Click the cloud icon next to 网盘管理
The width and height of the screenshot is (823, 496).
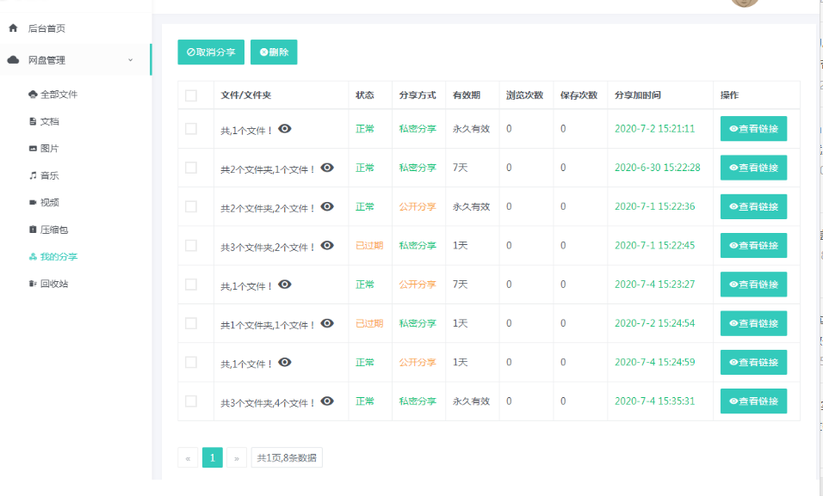point(13,60)
